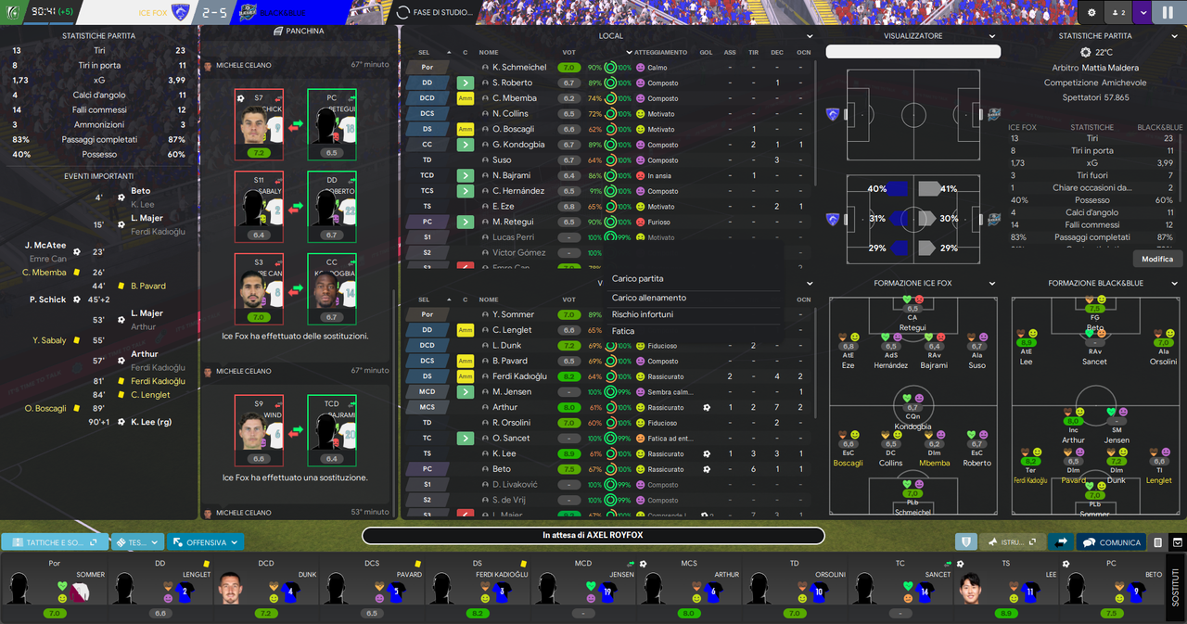Click the green substitution arrow for S. Roberto
The height and width of the screenshot is (624, 1187).
(466, 83)
